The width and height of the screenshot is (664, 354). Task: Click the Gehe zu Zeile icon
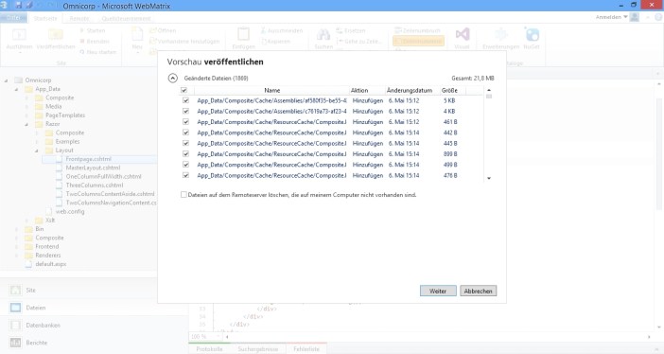[340, 41]
